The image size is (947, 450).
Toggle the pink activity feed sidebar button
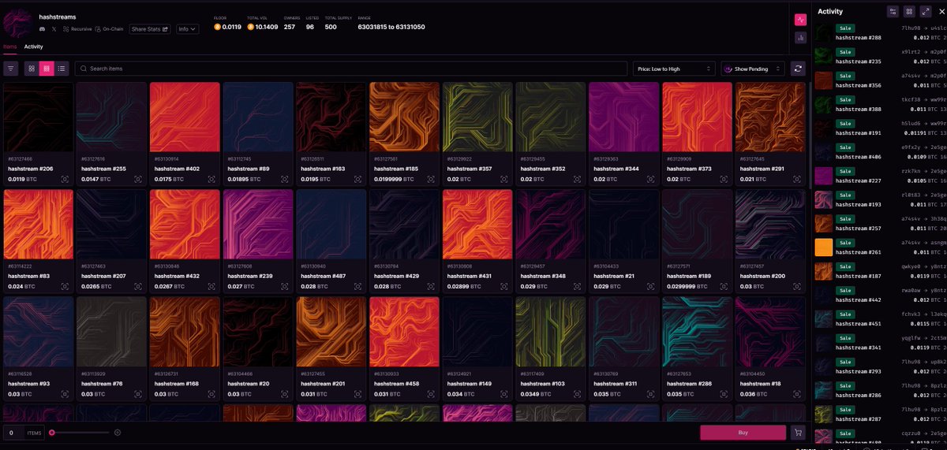[x=800, y=20]
